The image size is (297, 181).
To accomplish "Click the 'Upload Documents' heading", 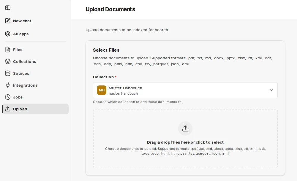I will 110,9.
